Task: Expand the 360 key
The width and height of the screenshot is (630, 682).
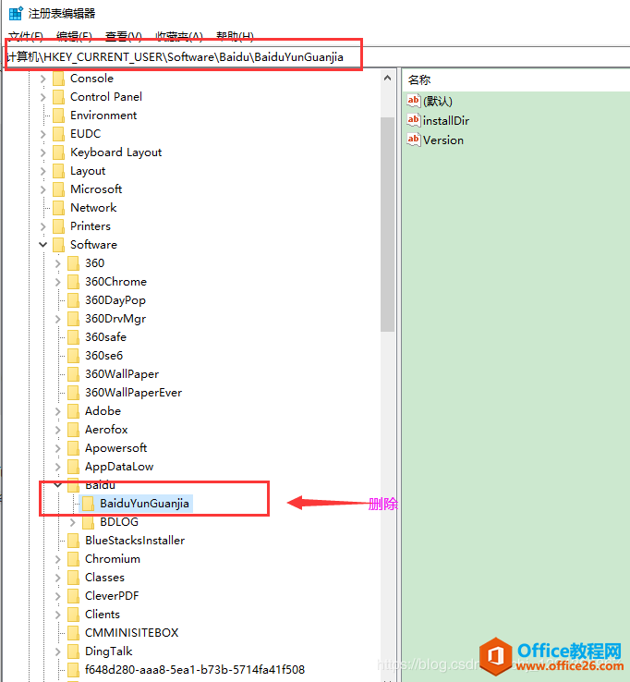Action: coord(58,263)
